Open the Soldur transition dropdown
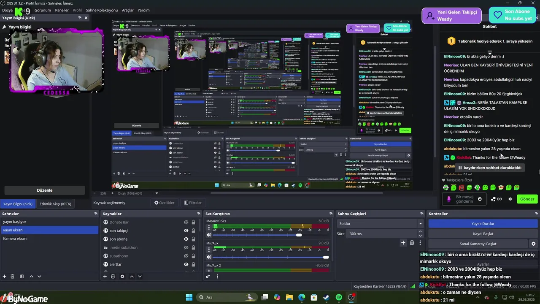540x304 pixels. (x=380, y=223)
